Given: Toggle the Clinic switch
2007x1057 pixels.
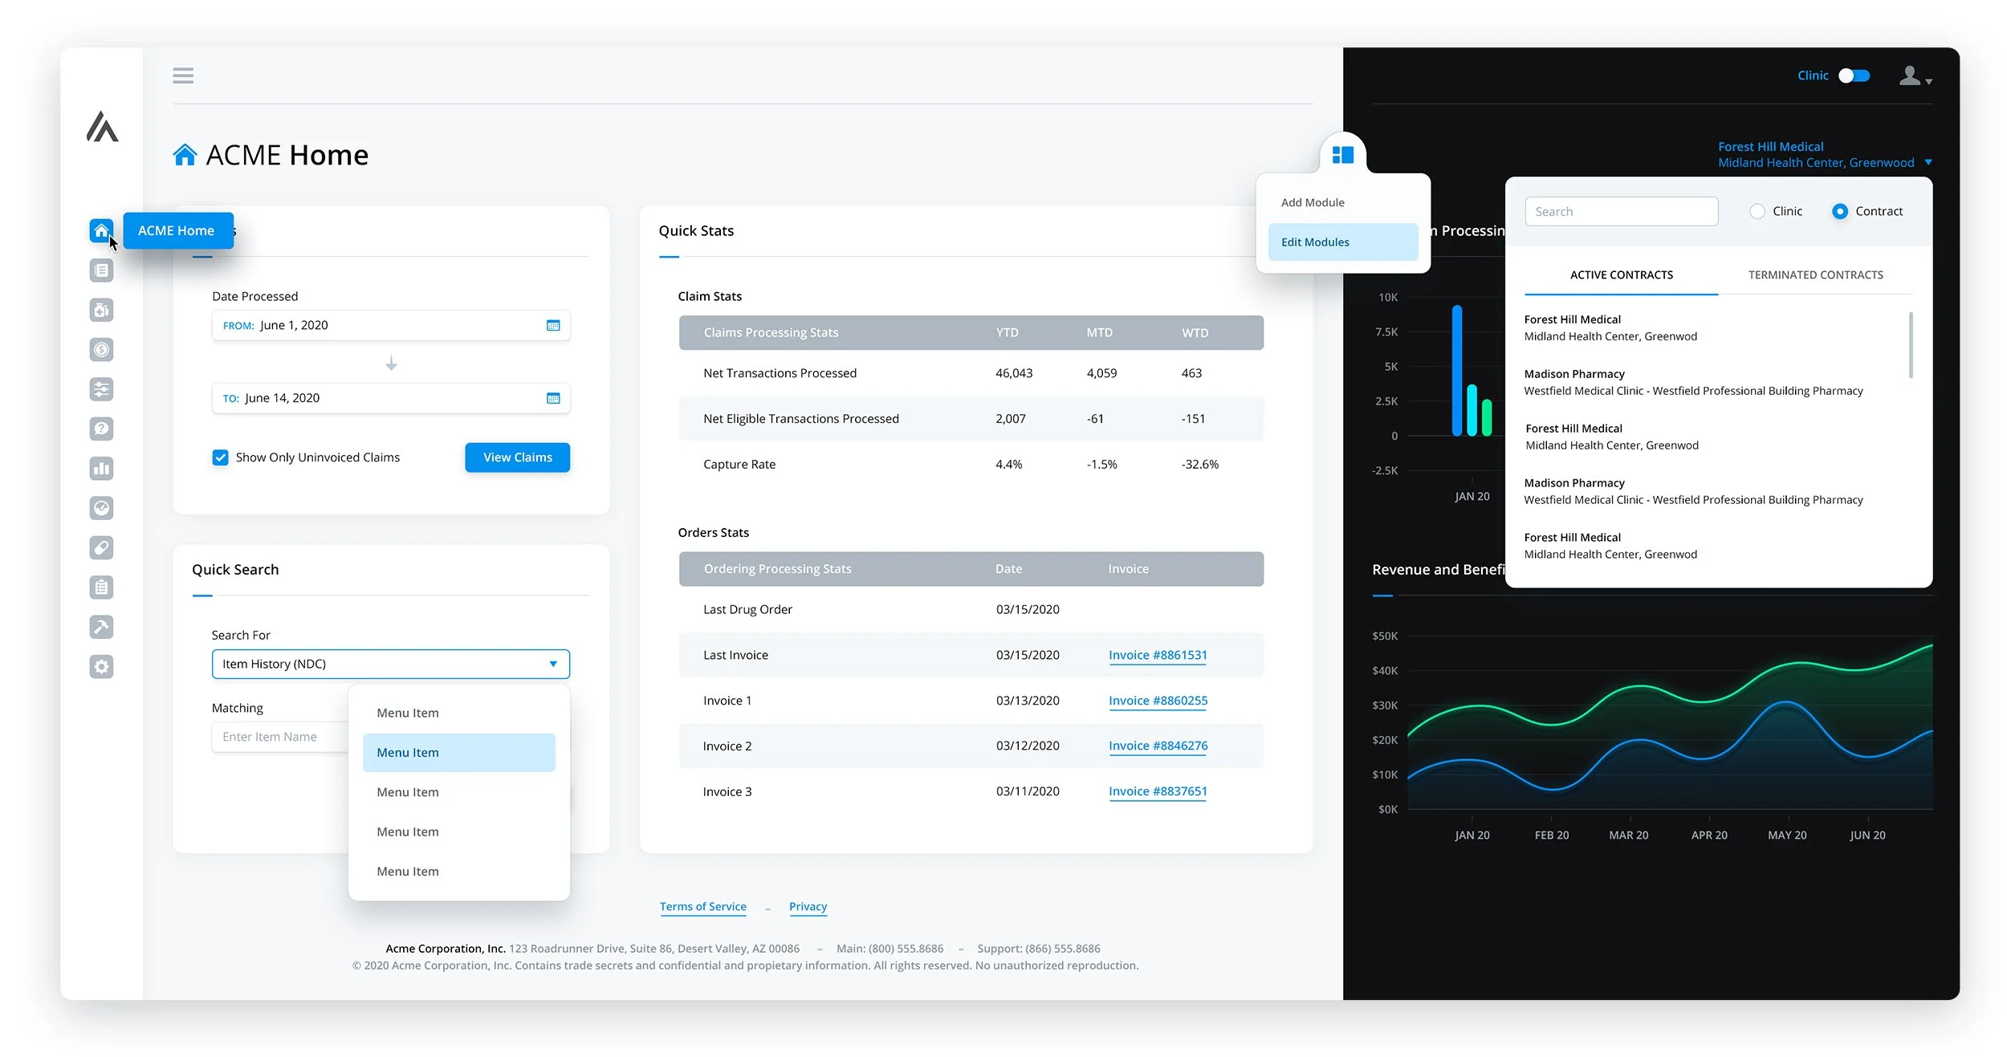Looking at the screenshot, I should [1854, 75].
